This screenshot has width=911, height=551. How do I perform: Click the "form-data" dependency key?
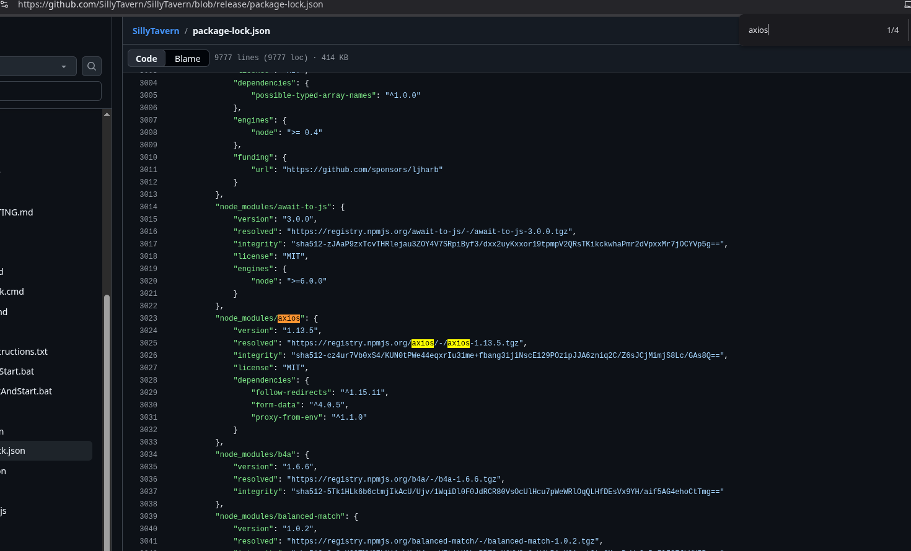tap(276, 405)
